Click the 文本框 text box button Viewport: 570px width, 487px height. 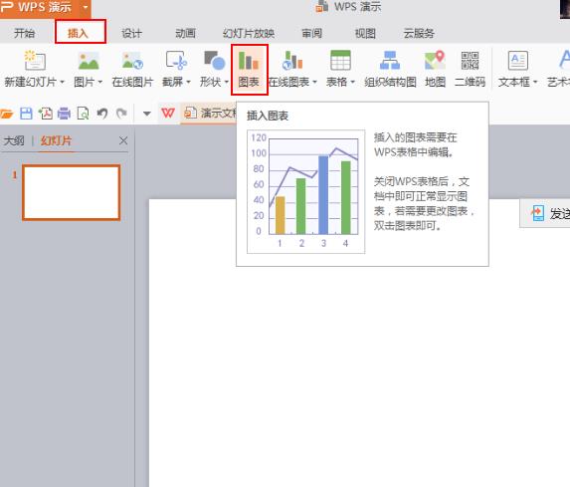(x=517, y=69)
